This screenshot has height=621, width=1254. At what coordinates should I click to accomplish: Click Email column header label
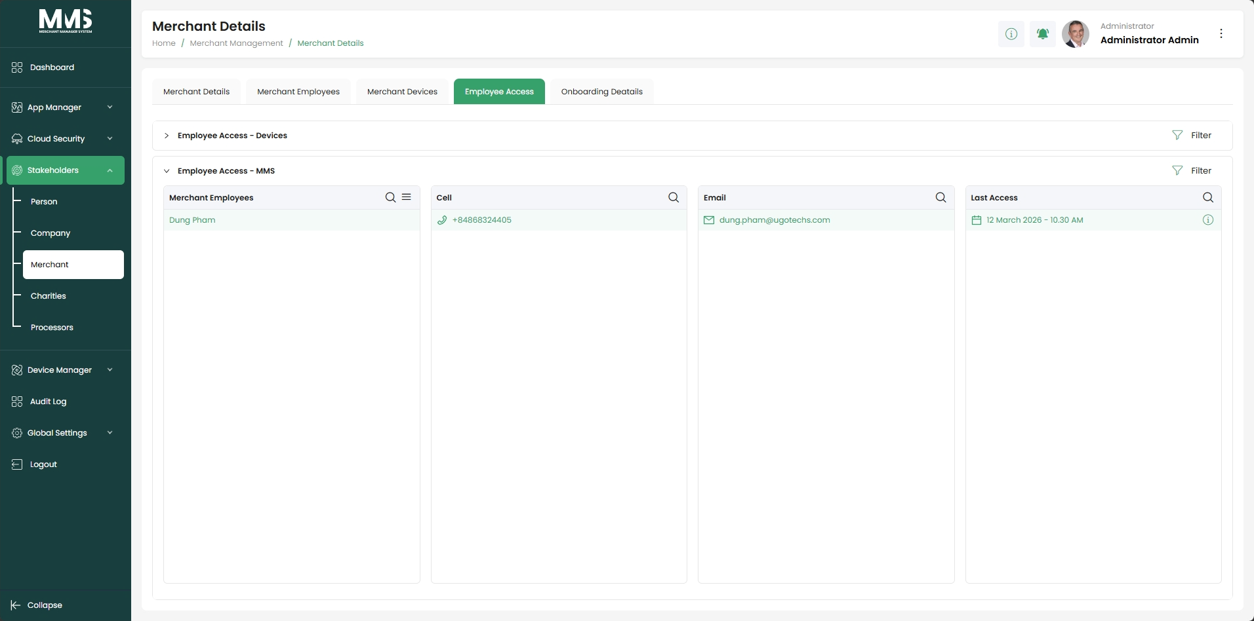715,198
